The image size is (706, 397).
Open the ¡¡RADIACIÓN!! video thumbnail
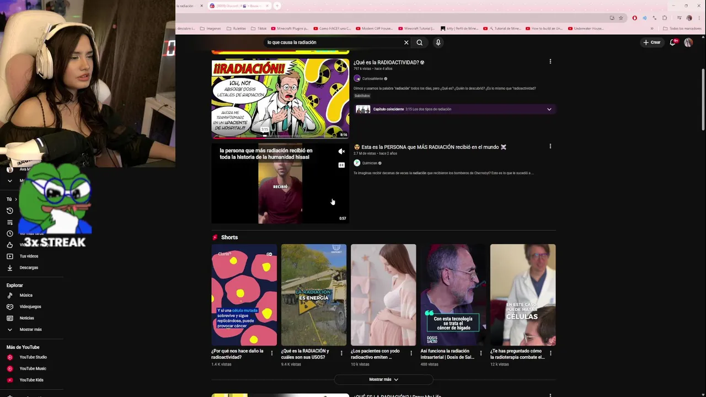pyautogui.click(x=280, y=98)
